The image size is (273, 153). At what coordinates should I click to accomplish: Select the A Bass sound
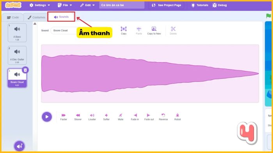(17, 33)
